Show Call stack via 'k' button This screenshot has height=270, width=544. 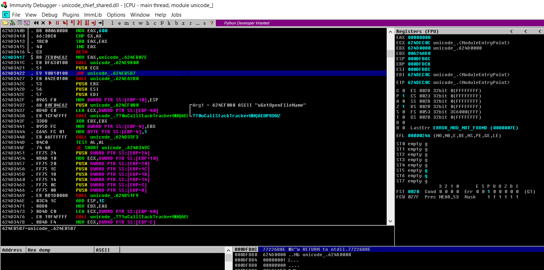[169, 23]
